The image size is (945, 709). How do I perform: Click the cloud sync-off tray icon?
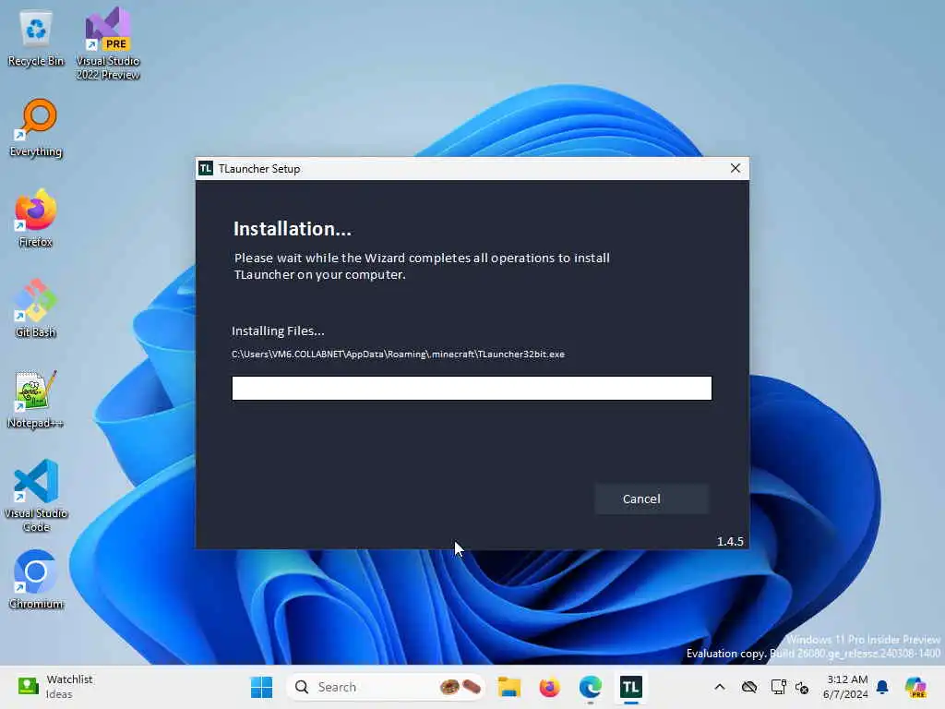749,687
